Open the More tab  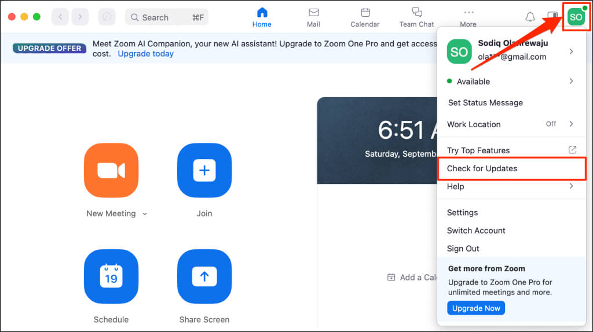pyautogui.click(x=468, y=18)
